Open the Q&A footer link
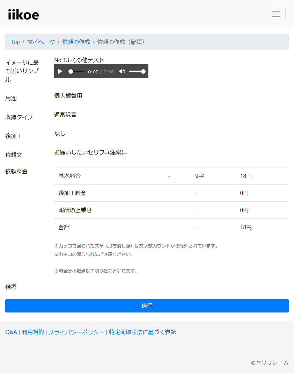294x374 pixels. [x=11, y=332]
